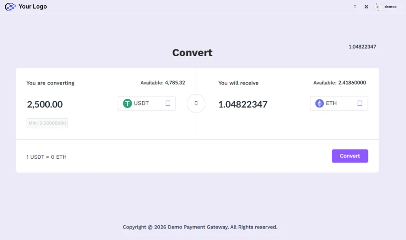Click the small square icon in header

coord(355,7)
